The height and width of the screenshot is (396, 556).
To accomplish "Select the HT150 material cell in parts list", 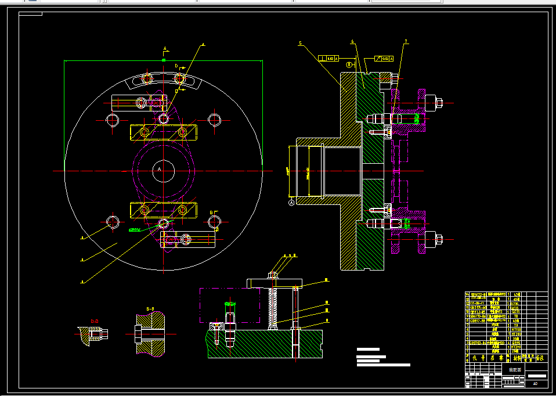I will (x=515, y=329).
